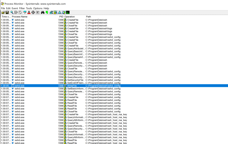The image size is (228, 144).
Task: Click the crosshair target icon in toolbar
Action: (x=33, y=12)
